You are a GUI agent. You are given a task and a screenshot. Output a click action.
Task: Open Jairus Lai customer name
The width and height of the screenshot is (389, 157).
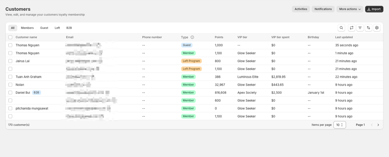[22, 61]
